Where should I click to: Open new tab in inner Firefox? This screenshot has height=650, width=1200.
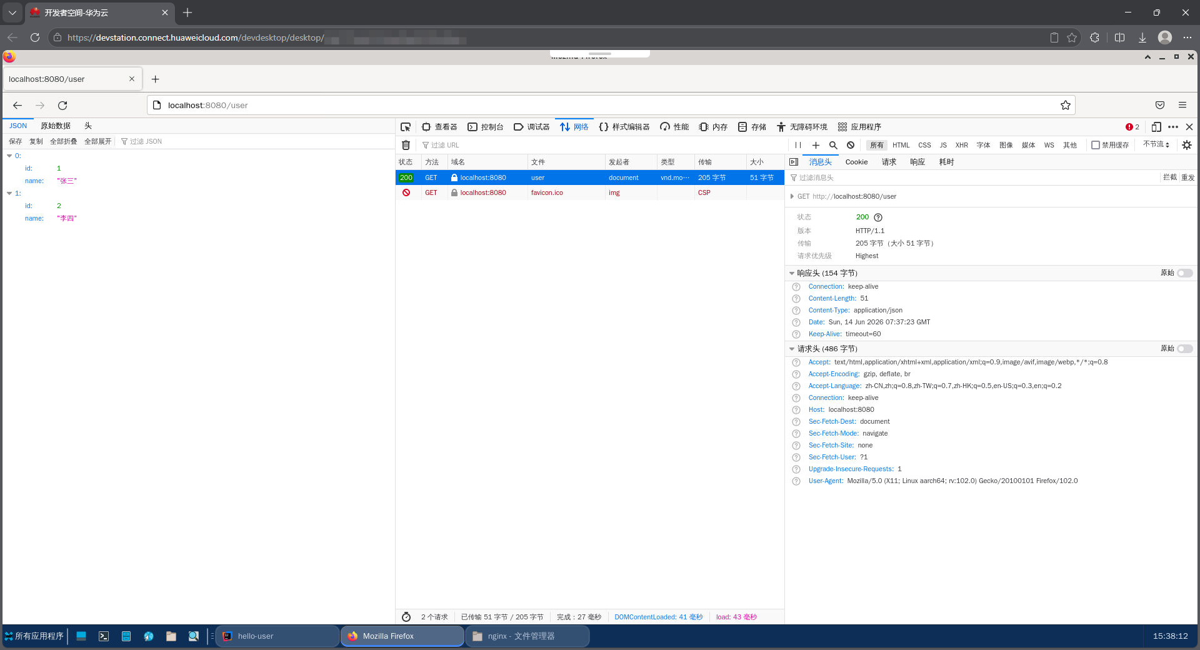pyautogui.click(x=156, y=79)
